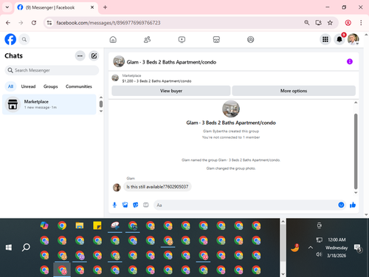
Task: Open File Explorer from the taskbar
Action: coord(80,225)
